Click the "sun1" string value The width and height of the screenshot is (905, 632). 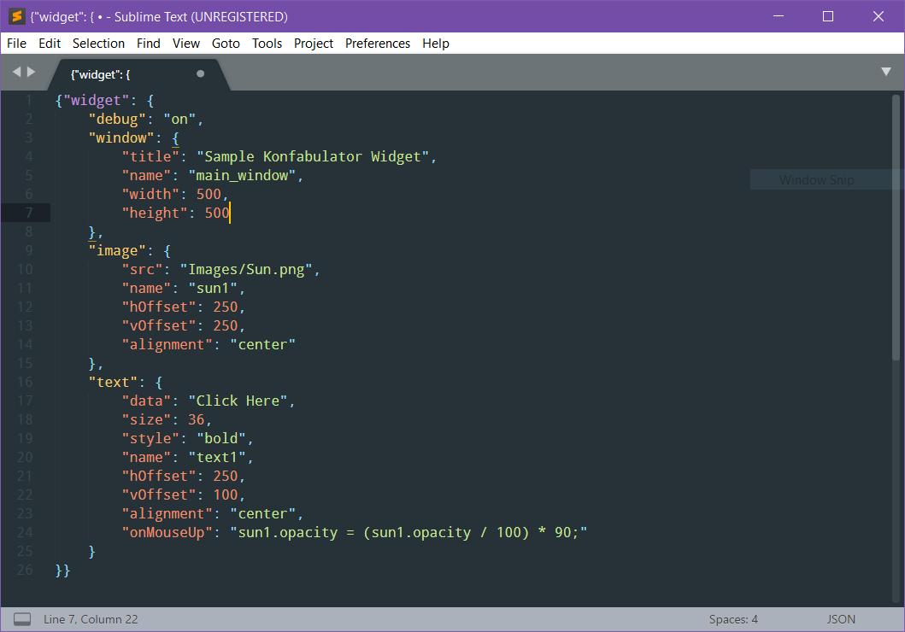pos(213,289)
